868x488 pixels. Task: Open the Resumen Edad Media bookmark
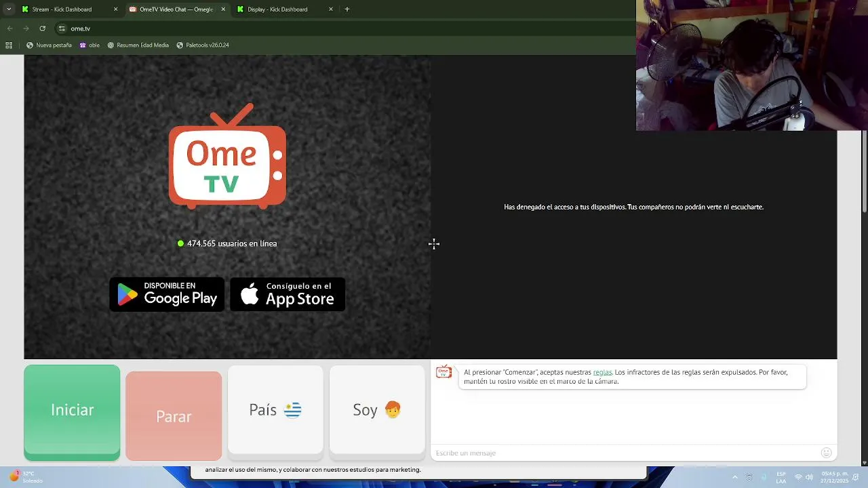(138, 45)
